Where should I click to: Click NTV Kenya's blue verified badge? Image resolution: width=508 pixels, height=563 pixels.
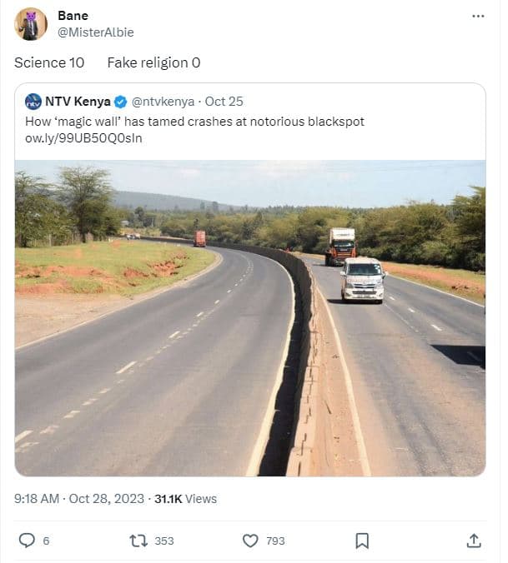[121, 102]
